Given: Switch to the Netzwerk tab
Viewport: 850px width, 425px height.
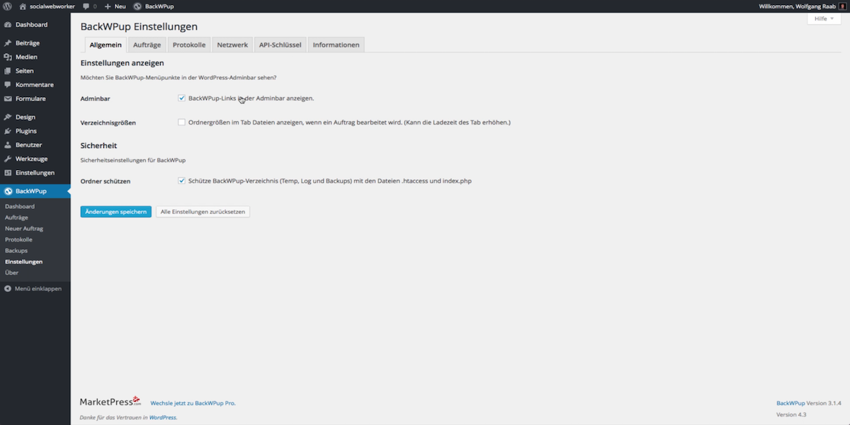Looking at the screenshot, I should (x=232, y=45).
